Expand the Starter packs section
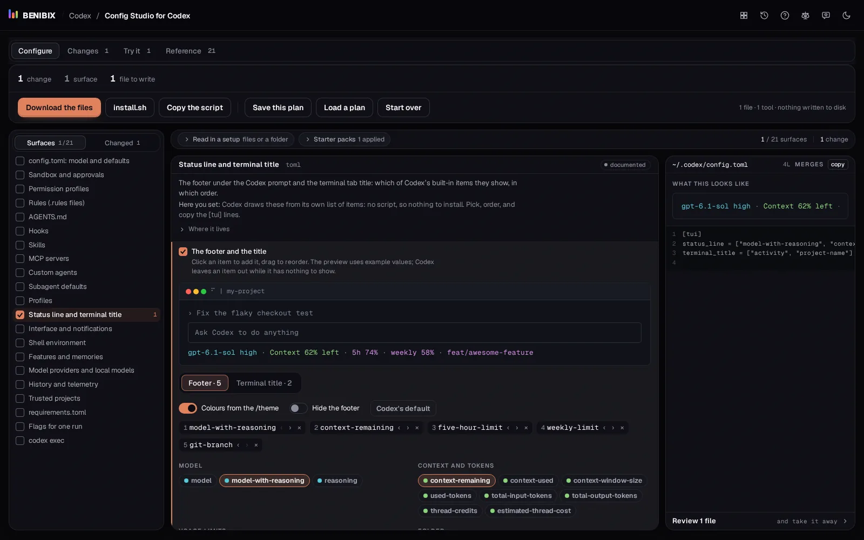This screenshot has width=864, height=540. point(345,139)
